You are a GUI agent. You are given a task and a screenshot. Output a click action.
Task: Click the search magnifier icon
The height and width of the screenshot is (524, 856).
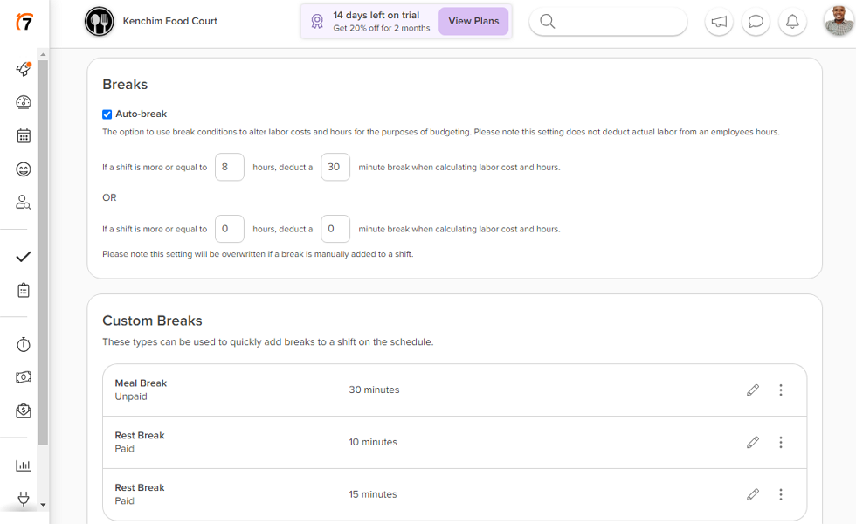[x=547, y=21]
